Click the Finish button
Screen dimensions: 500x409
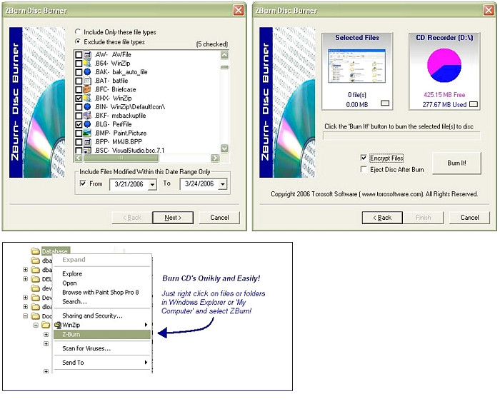[423, 218]
